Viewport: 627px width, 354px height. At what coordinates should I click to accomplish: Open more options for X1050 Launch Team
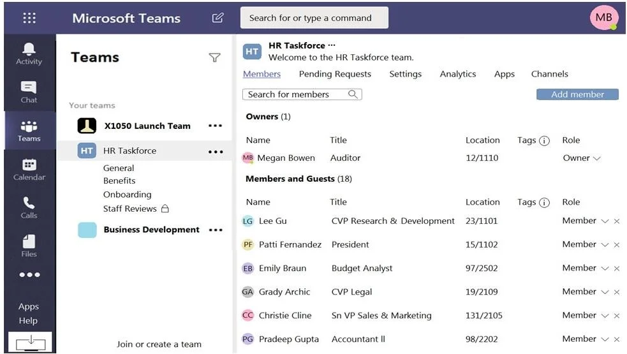[215, 126]
